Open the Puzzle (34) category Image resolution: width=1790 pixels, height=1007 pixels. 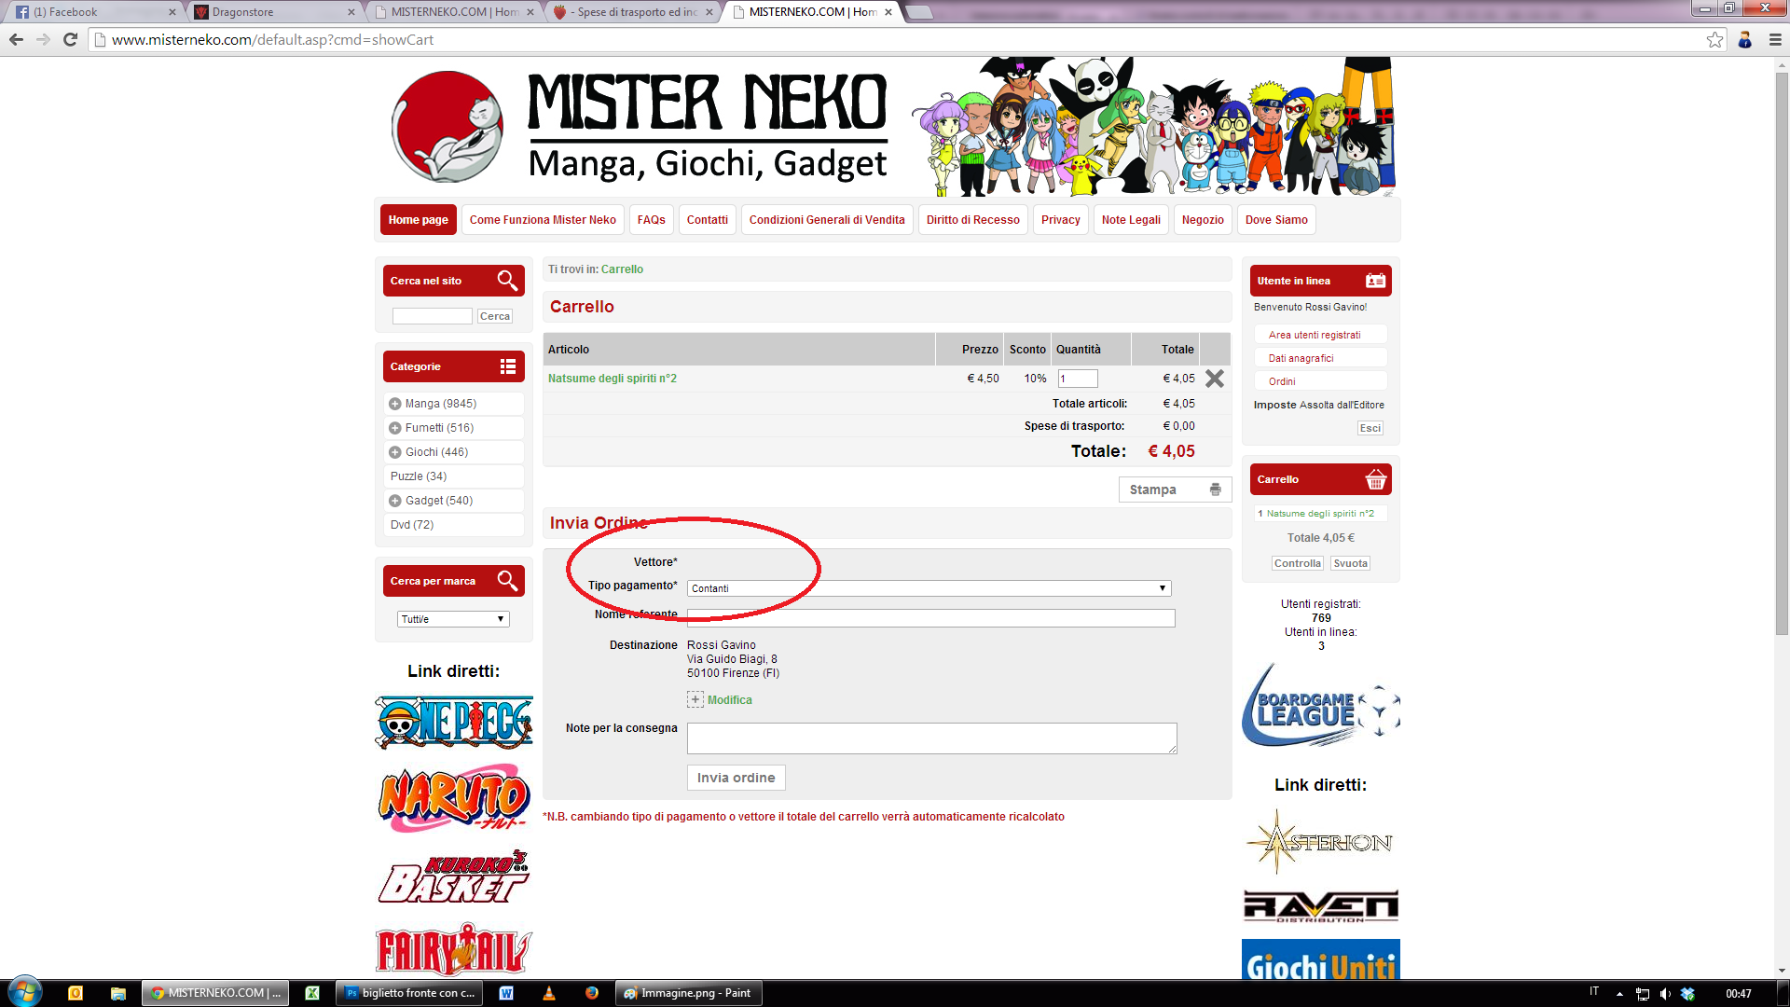pos(419,476)
